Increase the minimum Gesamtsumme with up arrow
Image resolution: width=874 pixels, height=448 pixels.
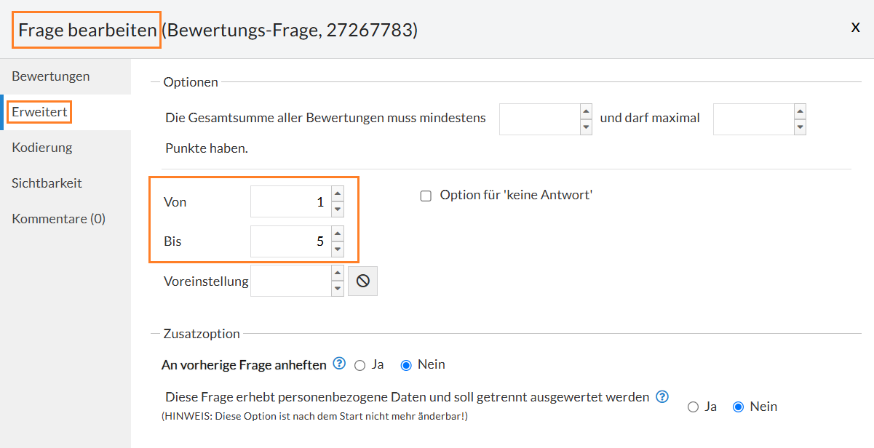[x=586, y=111]
